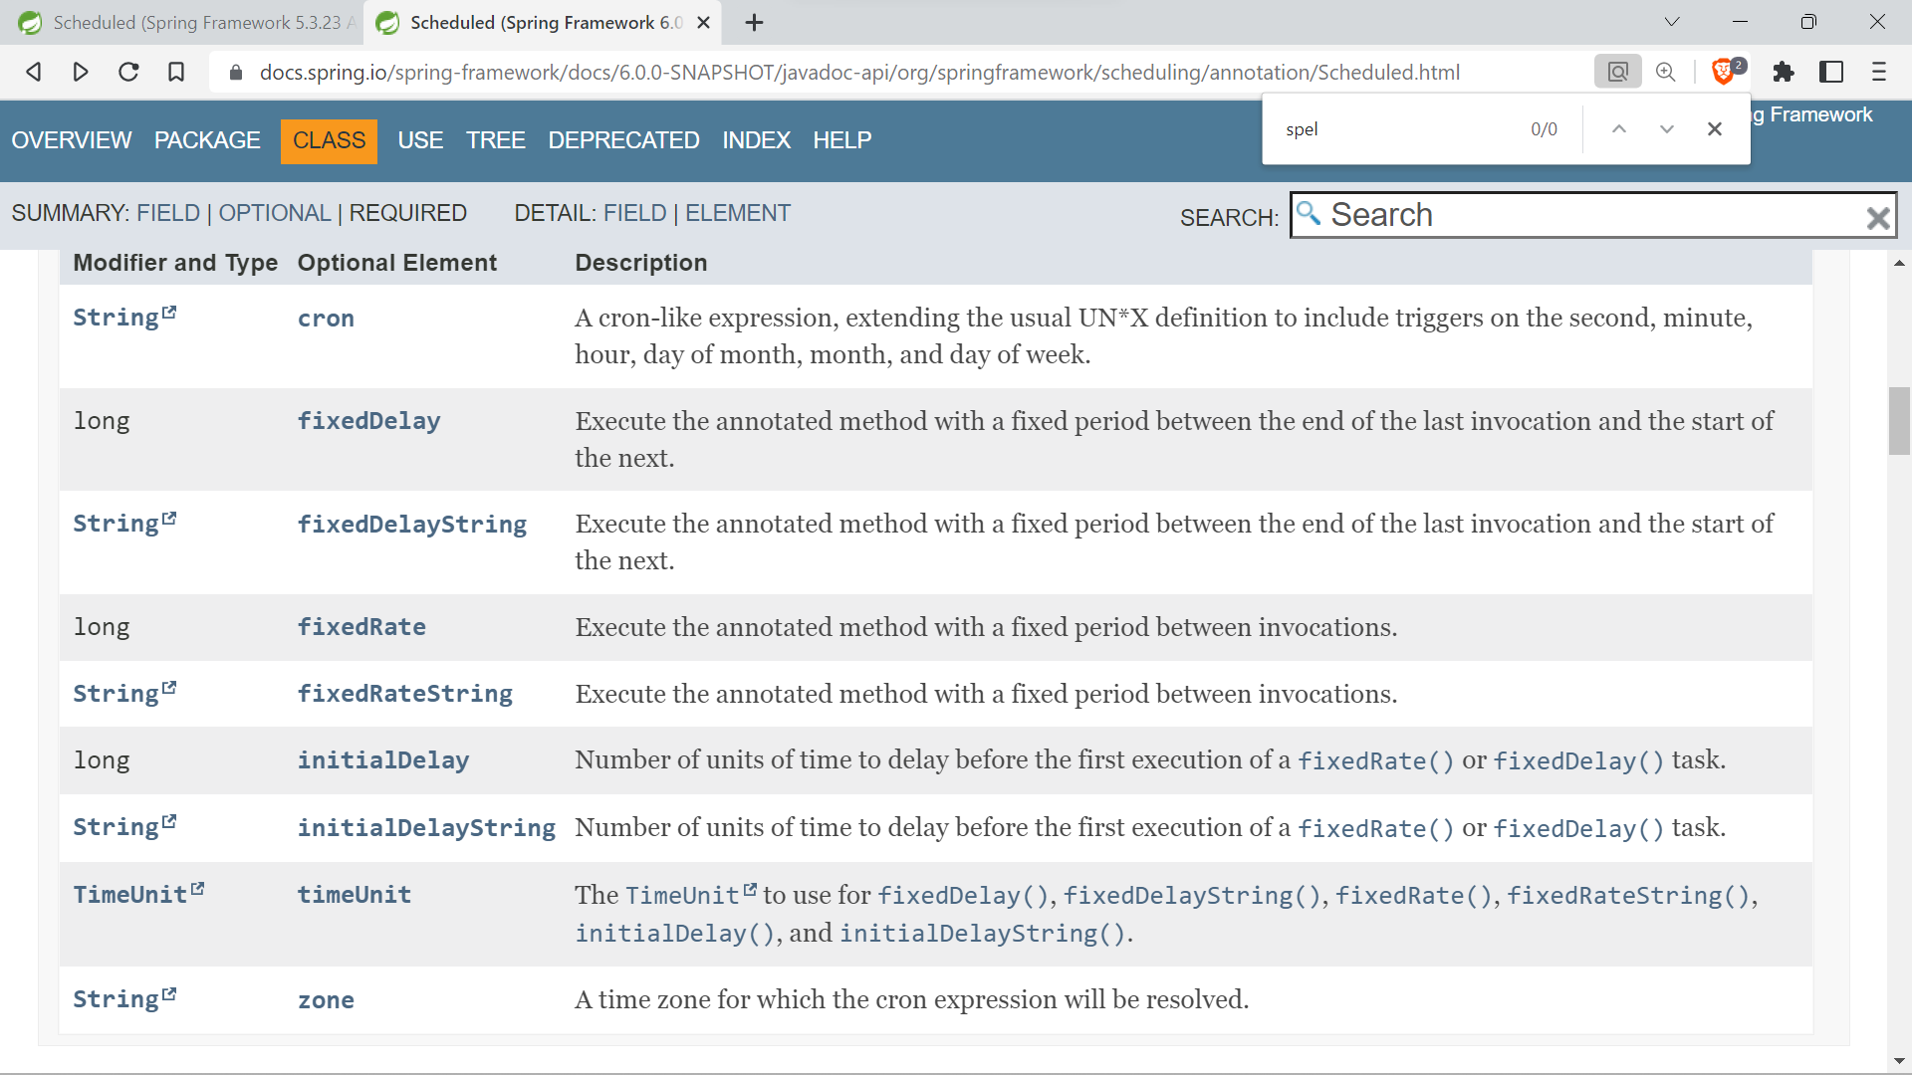The width and height of the screenshot is (1912, 1075).
Task: Open the PACKAGE navigation item
Action: point(207,140)
